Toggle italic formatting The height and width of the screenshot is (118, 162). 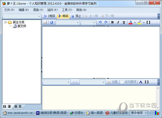pyautogui.click(x=118, y=22)
